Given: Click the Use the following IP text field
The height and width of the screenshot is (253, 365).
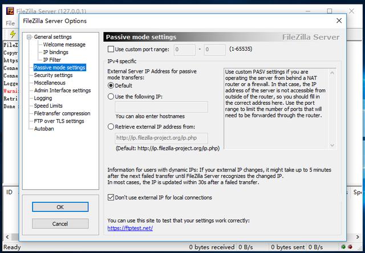Looking at the screenshot, I should click(x=161, y=107).
